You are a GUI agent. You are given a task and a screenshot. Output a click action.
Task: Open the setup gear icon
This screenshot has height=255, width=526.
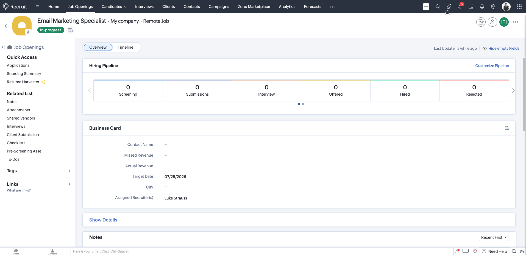tap(493, 7)
